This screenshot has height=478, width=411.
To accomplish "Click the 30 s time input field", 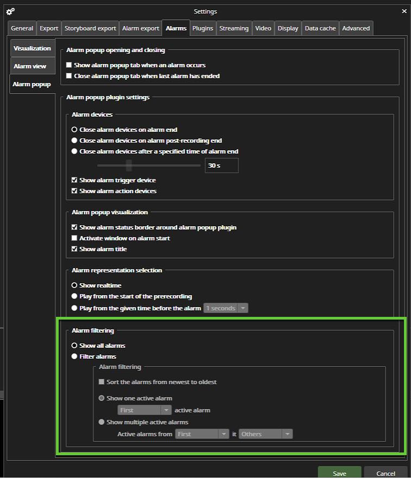I will [x=221, y=165].
